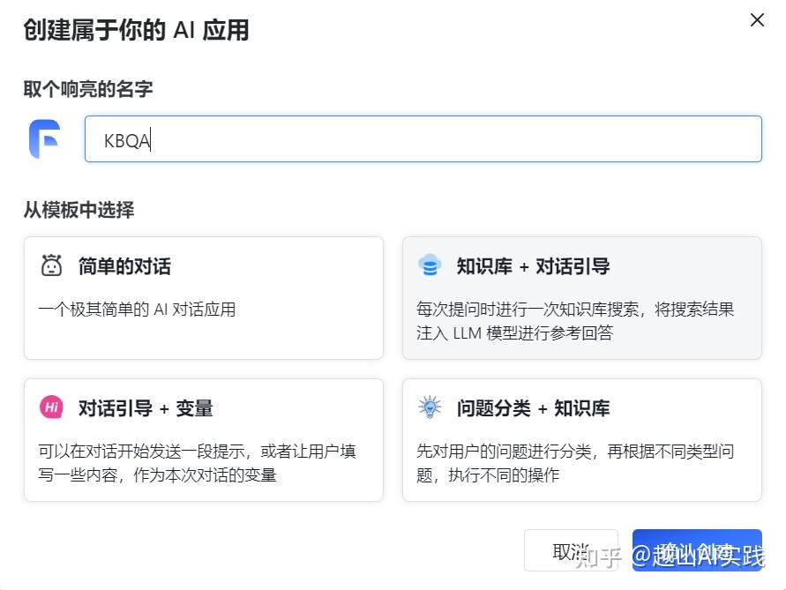This screenshot has height=590, width=786.
Task: Click the KBQA name input field
Action: point(423,139)
